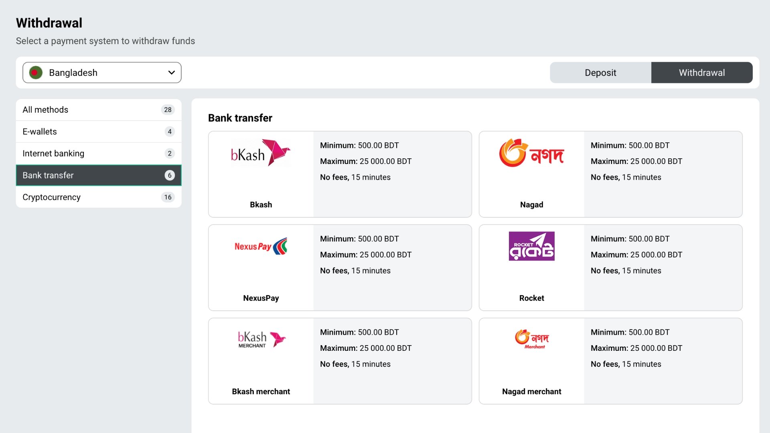Click Bkash minimum 500.00 BDT text
The image size is (770, 433).
click(x=359, y=146)
